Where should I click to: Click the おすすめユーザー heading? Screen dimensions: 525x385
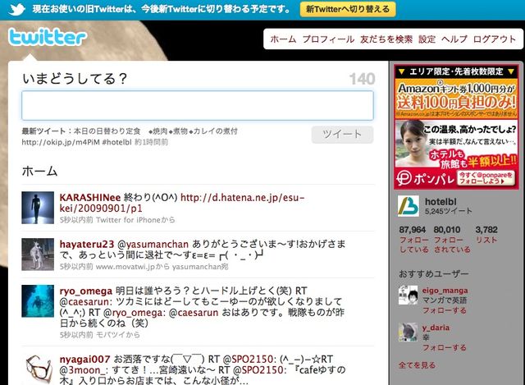434,273
